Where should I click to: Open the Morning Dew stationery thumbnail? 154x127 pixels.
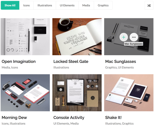click(25, 93)
